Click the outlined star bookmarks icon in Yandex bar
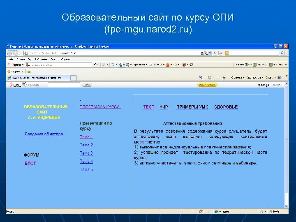This screenshot has height=222, width=296. (175, 65)
